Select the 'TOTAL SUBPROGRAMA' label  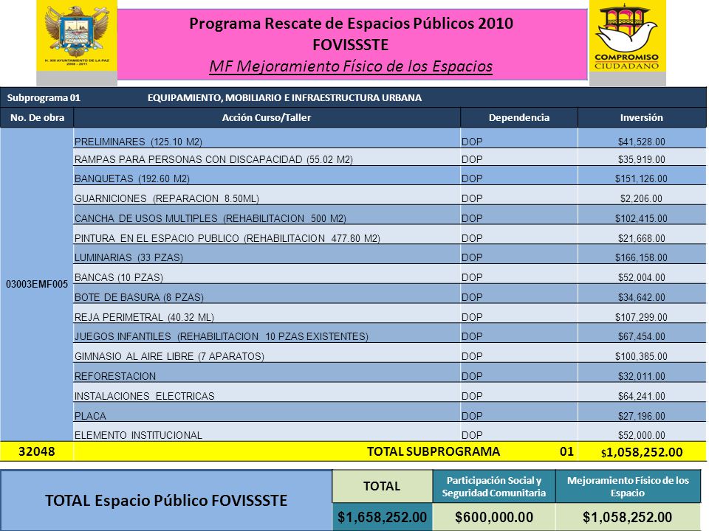coord(434,451)
